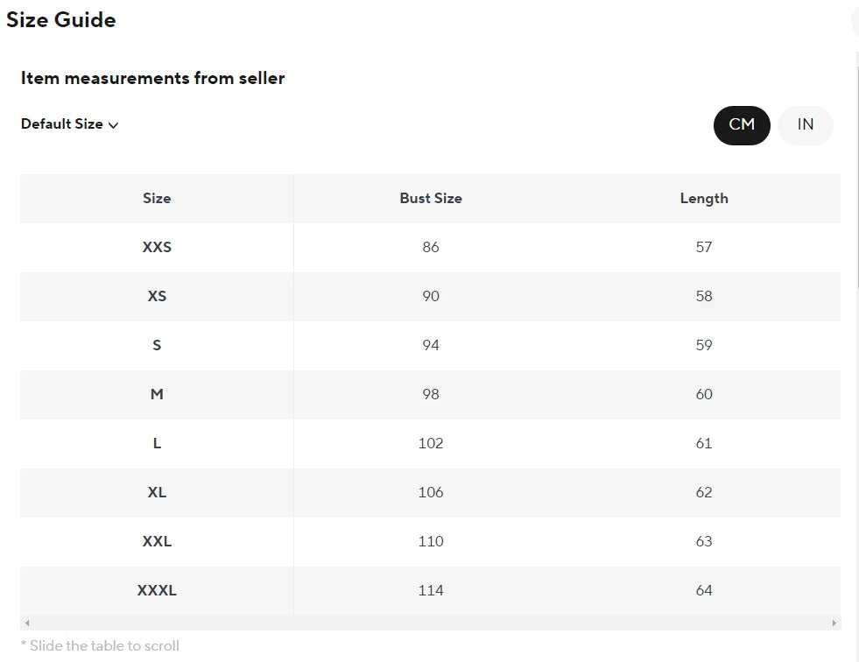The height and width of the screenshot is (662, 859).
Task: Click the Length column header
Action: [704, 199]
